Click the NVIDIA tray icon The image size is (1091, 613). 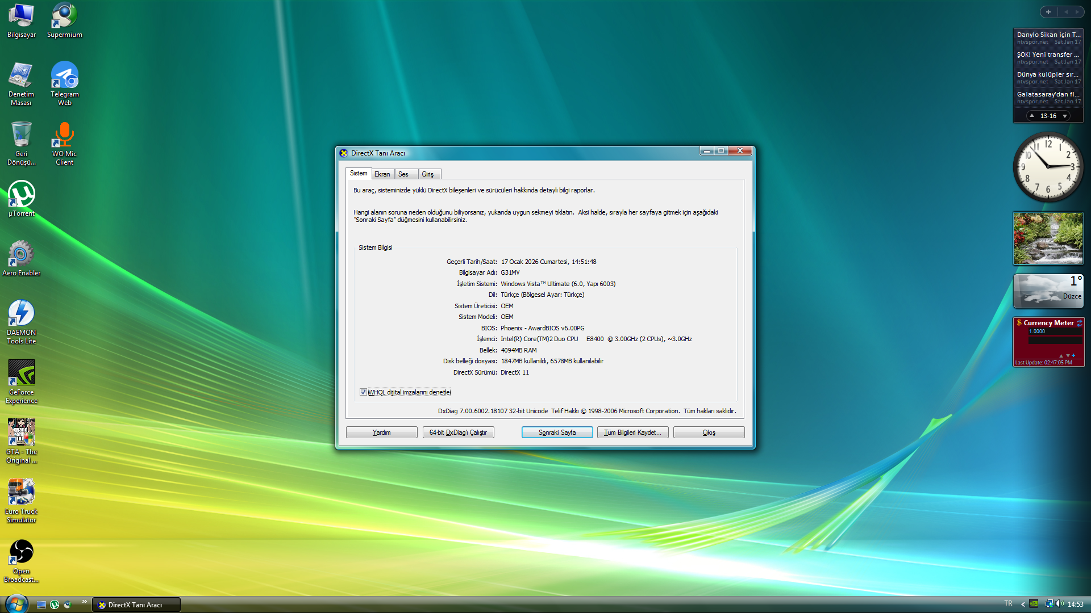(x=1034, y=604)
